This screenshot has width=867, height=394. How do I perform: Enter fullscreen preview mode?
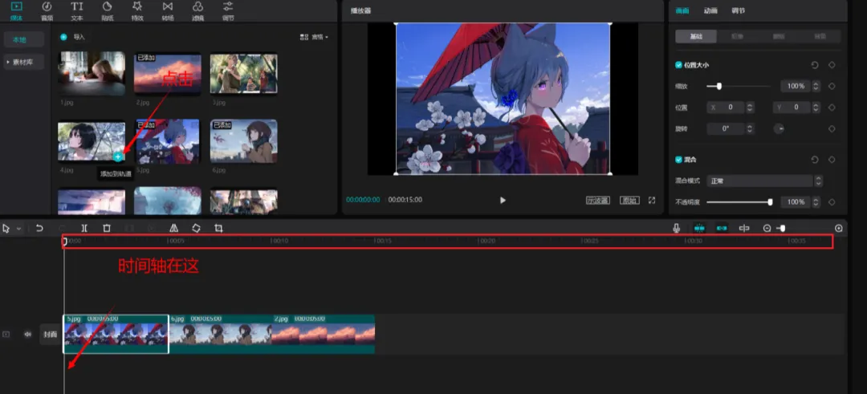652,200
